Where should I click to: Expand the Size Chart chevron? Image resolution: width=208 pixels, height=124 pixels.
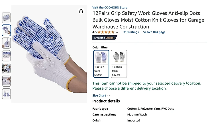(109, 95)
